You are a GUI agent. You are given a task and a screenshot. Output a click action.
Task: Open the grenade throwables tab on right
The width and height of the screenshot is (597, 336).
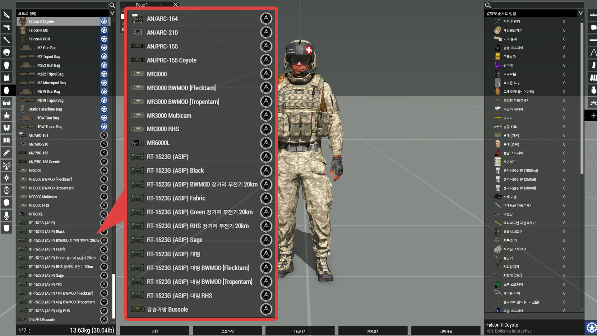[593, 90]
